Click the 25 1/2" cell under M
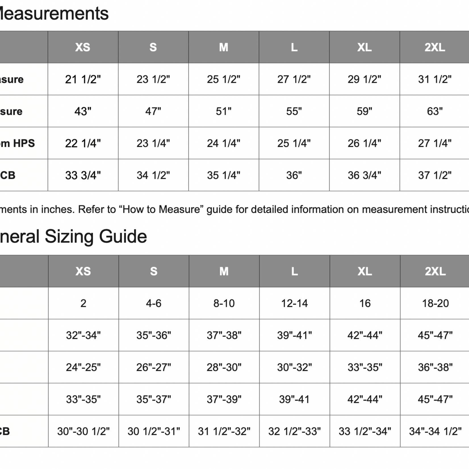The width and height of the screenshot is (469, 469). click(223, 79)
